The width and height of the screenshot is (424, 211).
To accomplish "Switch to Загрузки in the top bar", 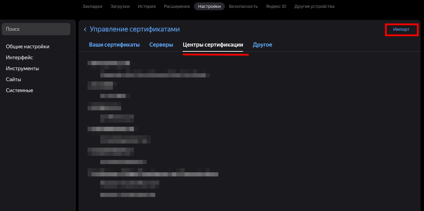I will click(x=120, y=6).
